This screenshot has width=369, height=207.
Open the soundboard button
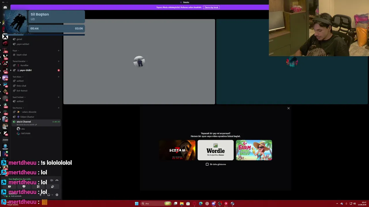coord(52,187)
